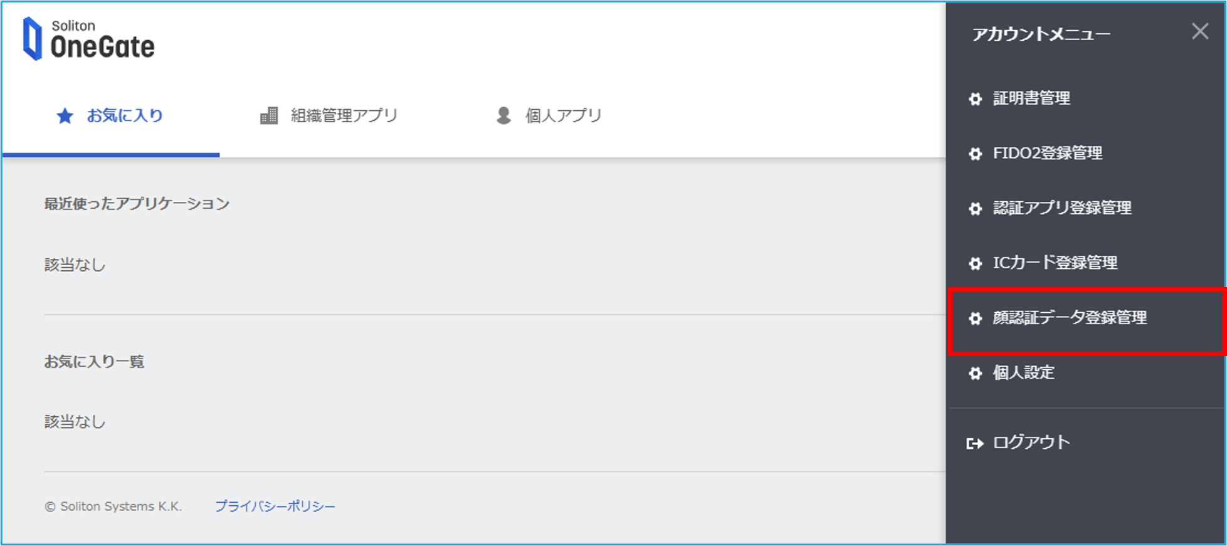Click the building icon for 組織管理アプリ
1227x546 pixels.
(x=269, y=115)
